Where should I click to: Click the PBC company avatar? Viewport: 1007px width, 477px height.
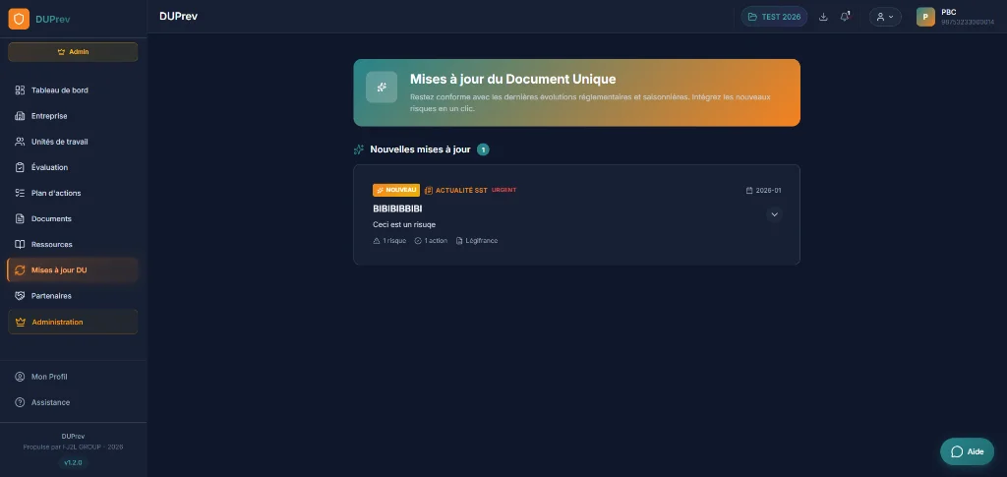[925, 17]
